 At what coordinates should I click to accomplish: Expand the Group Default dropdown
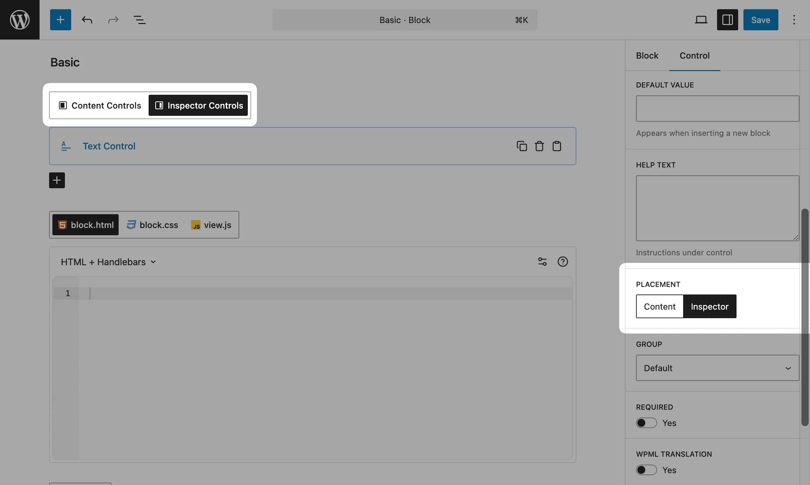pos(717,368)
